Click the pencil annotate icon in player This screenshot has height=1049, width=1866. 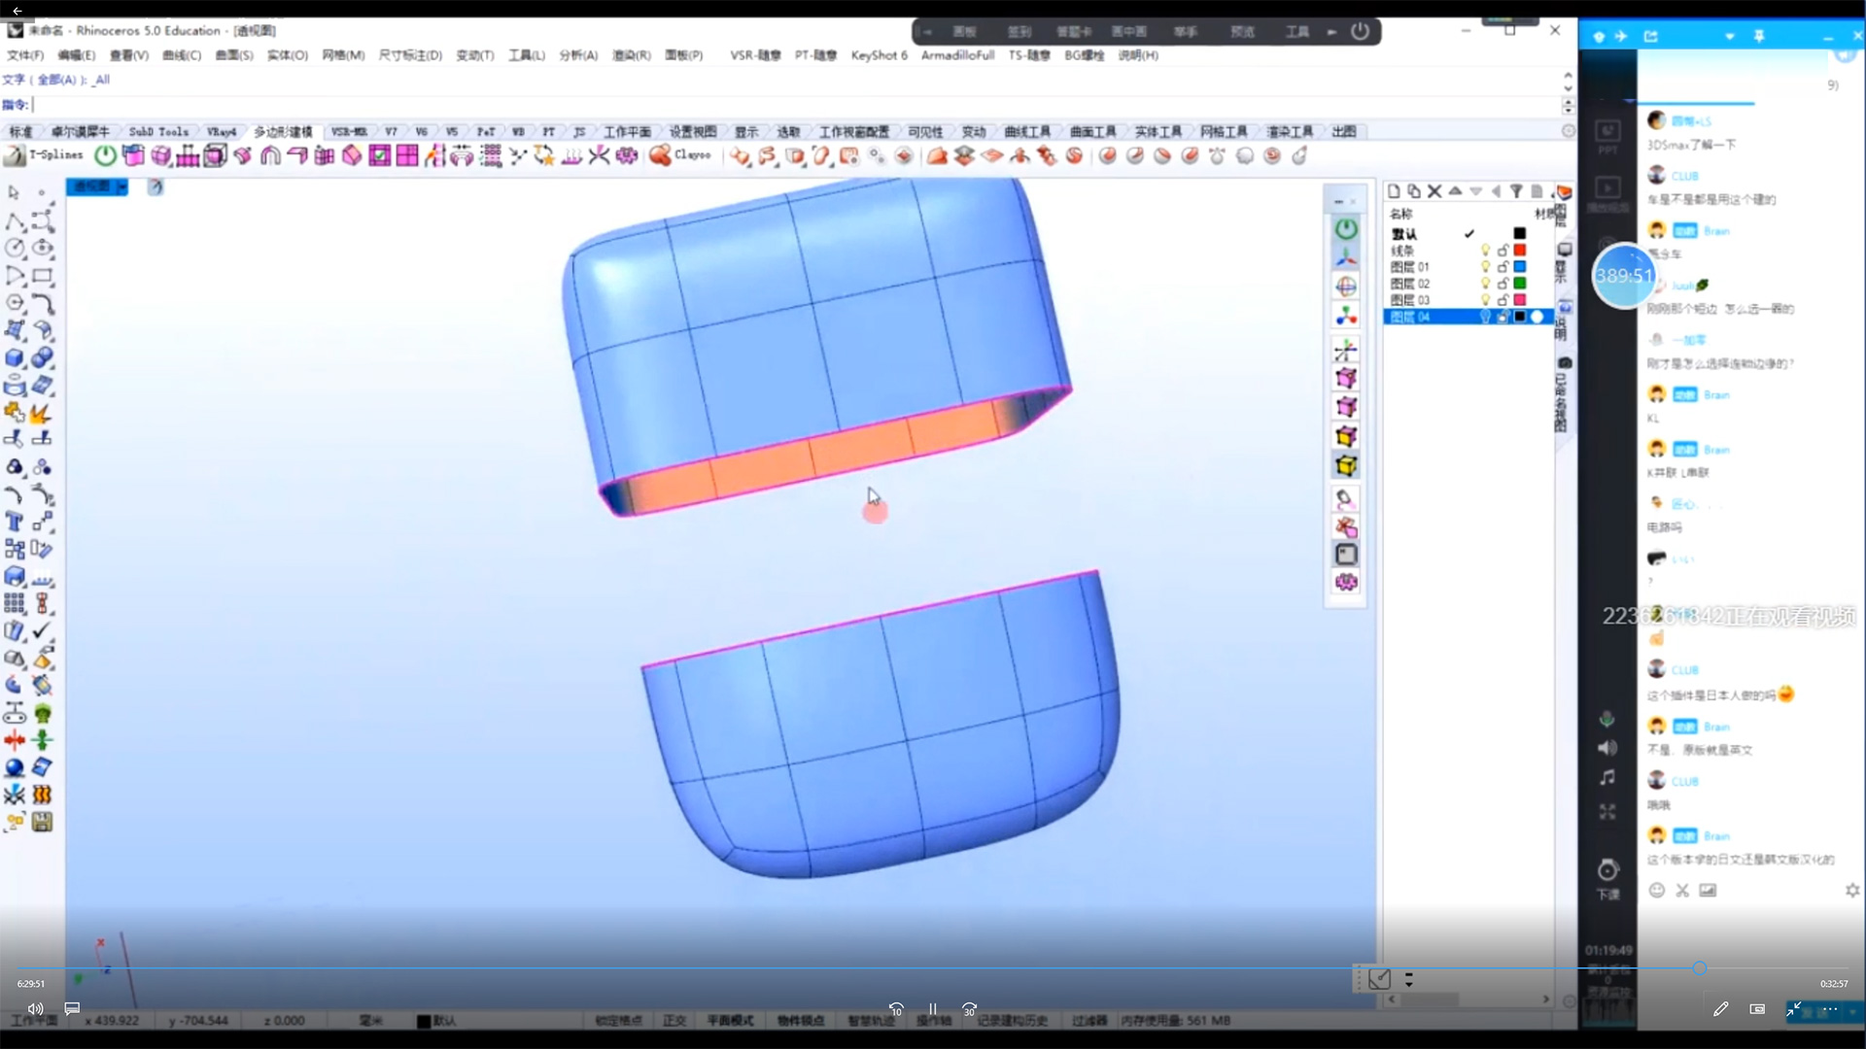click(1720, 1009)
